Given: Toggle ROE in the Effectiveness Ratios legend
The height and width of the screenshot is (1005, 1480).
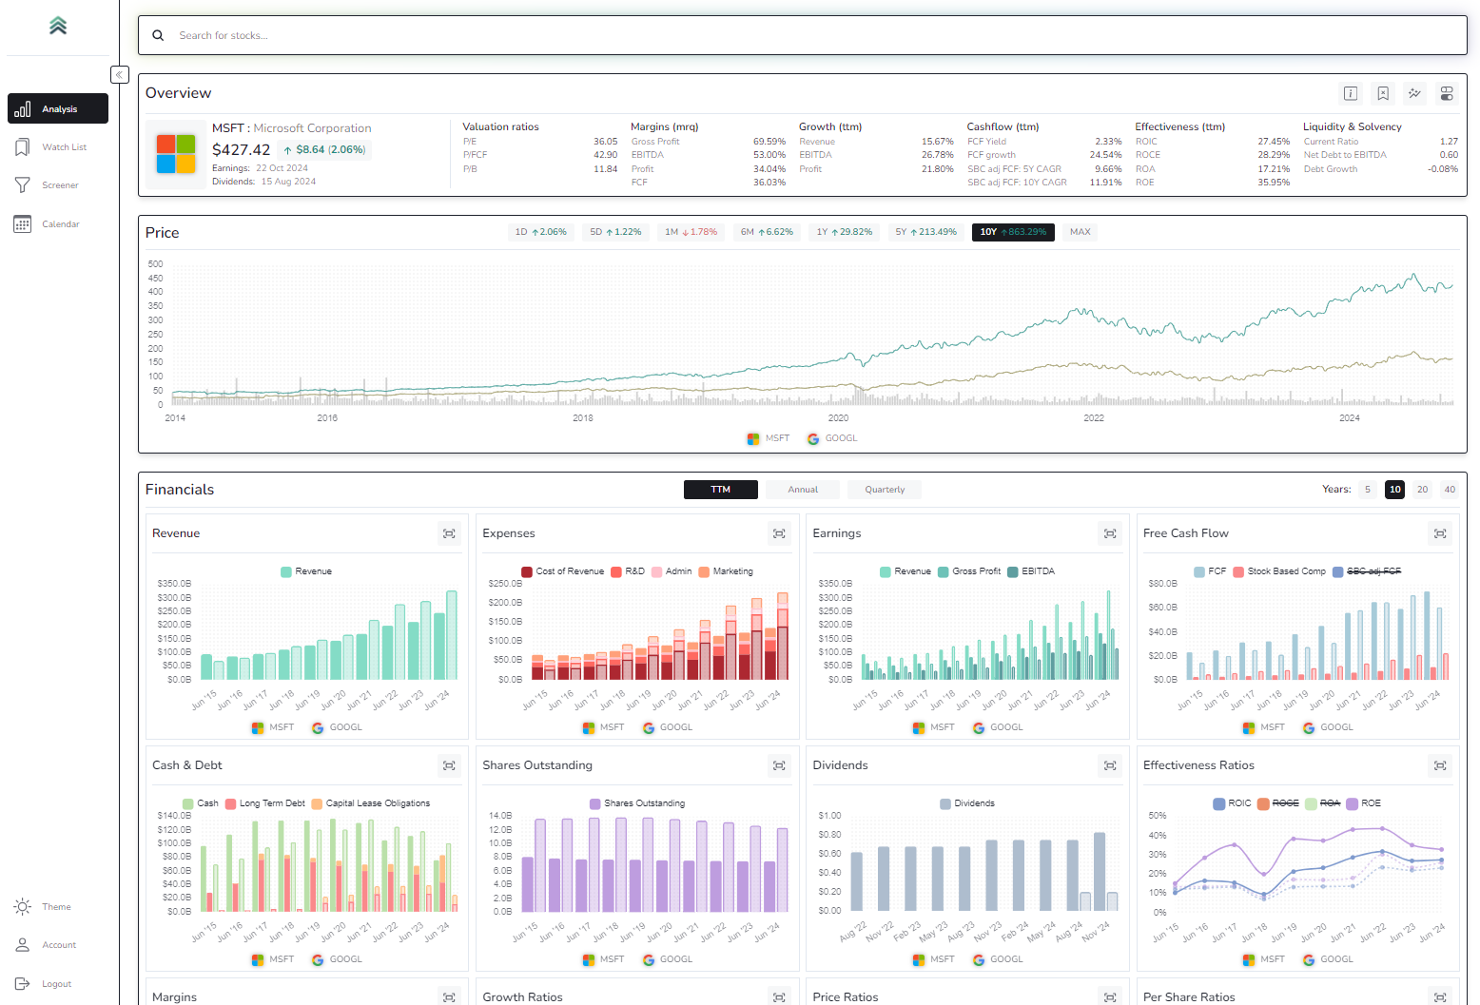Looking at the screenshot, I should (x=1364, y=803).
